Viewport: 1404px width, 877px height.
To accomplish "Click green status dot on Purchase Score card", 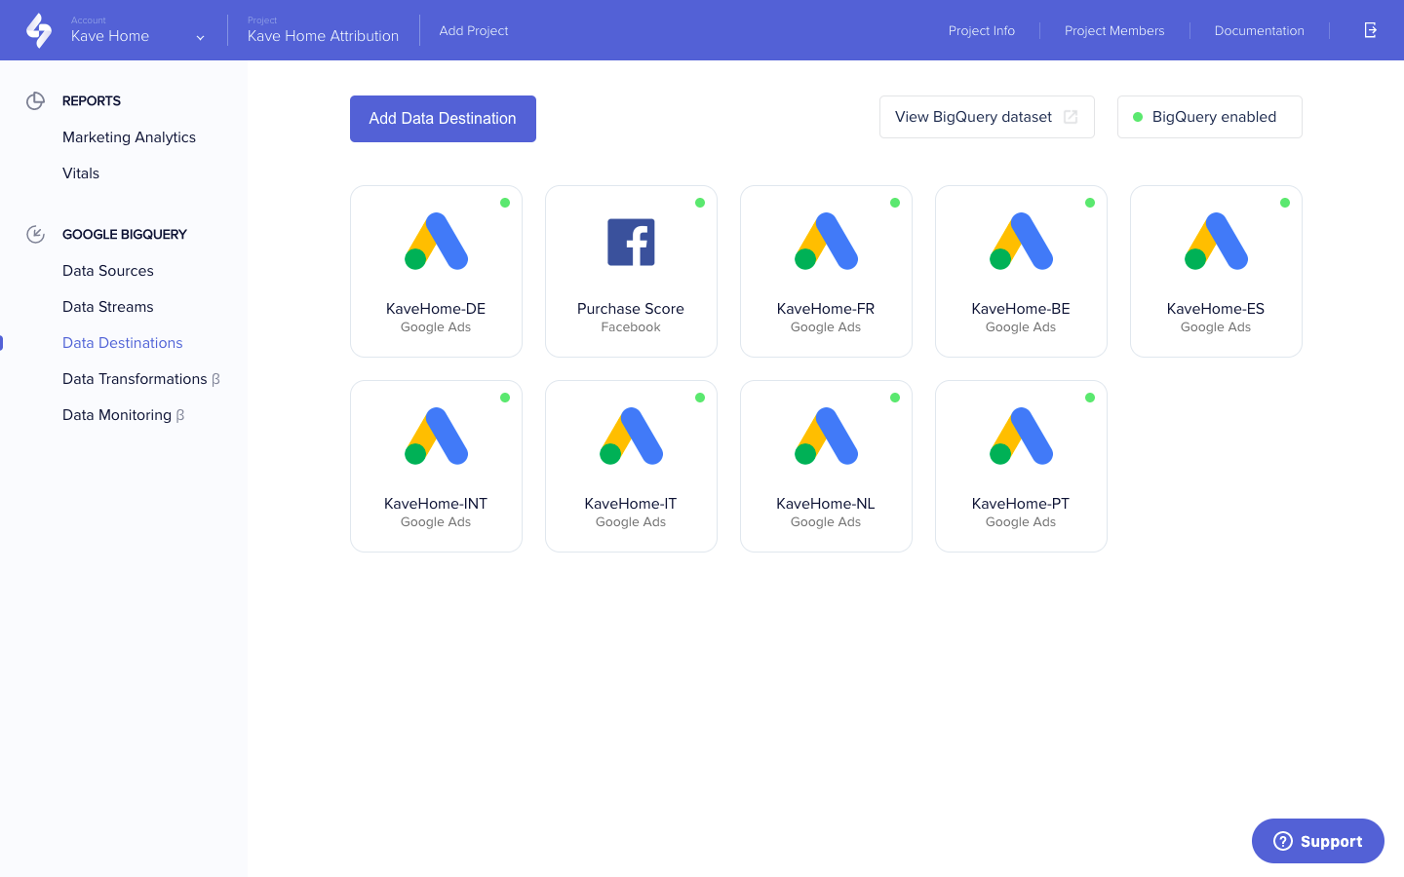I will 700,203.
